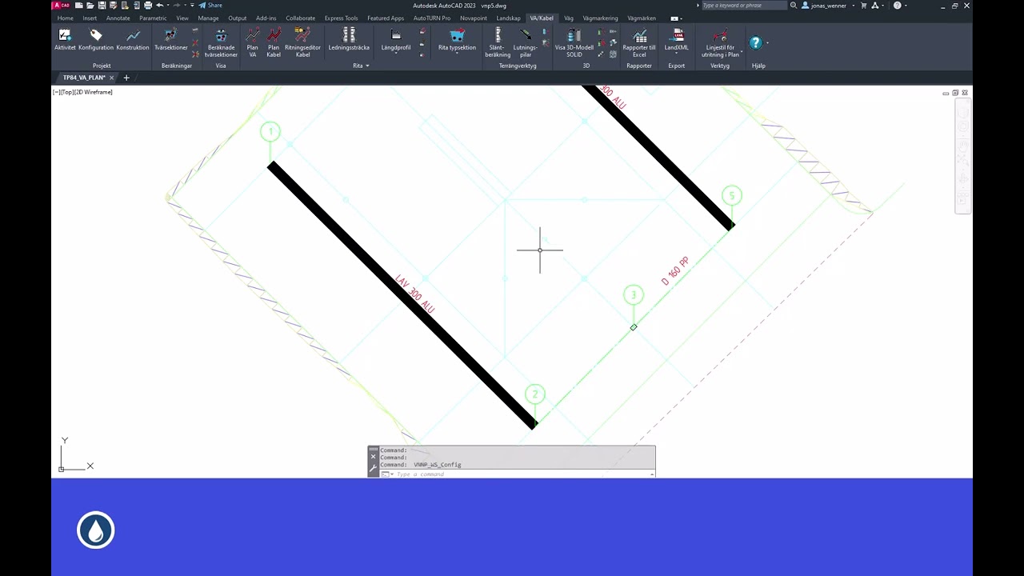The height and width of the screenshot is (576, 1024).
Task: Show Beräknade tvärsektioner
Action: click(221, 42)
